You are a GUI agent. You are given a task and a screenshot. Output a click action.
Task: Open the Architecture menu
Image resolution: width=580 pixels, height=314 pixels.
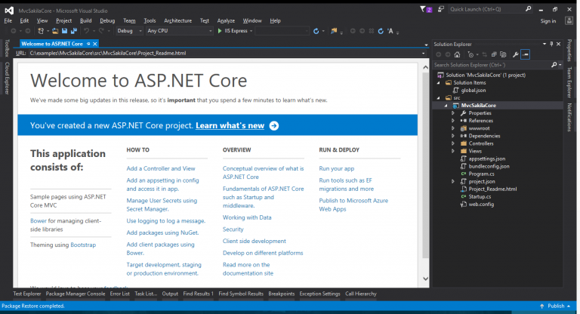click(x=177, y=20)
